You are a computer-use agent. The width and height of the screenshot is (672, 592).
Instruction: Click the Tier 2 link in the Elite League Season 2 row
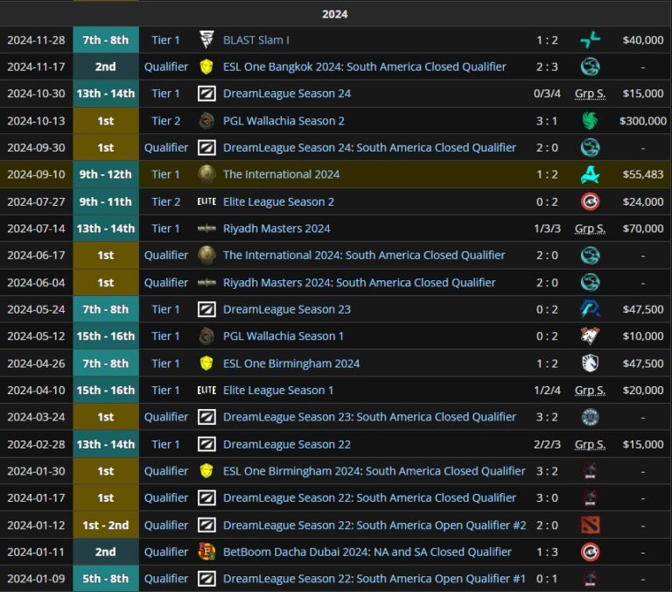[166, 201]
